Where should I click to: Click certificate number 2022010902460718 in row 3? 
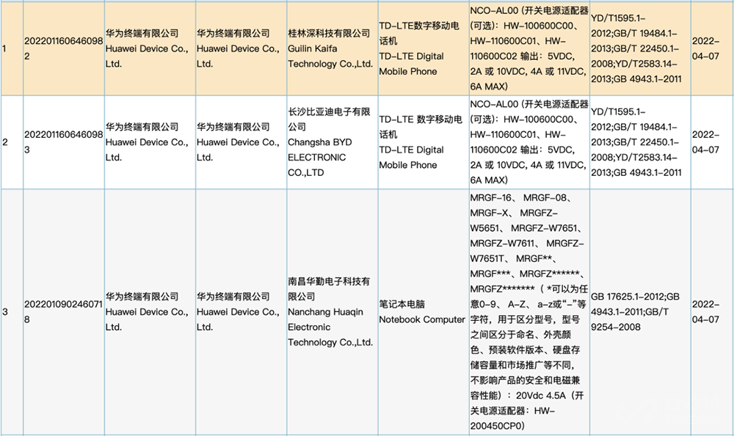coord(63,311)
